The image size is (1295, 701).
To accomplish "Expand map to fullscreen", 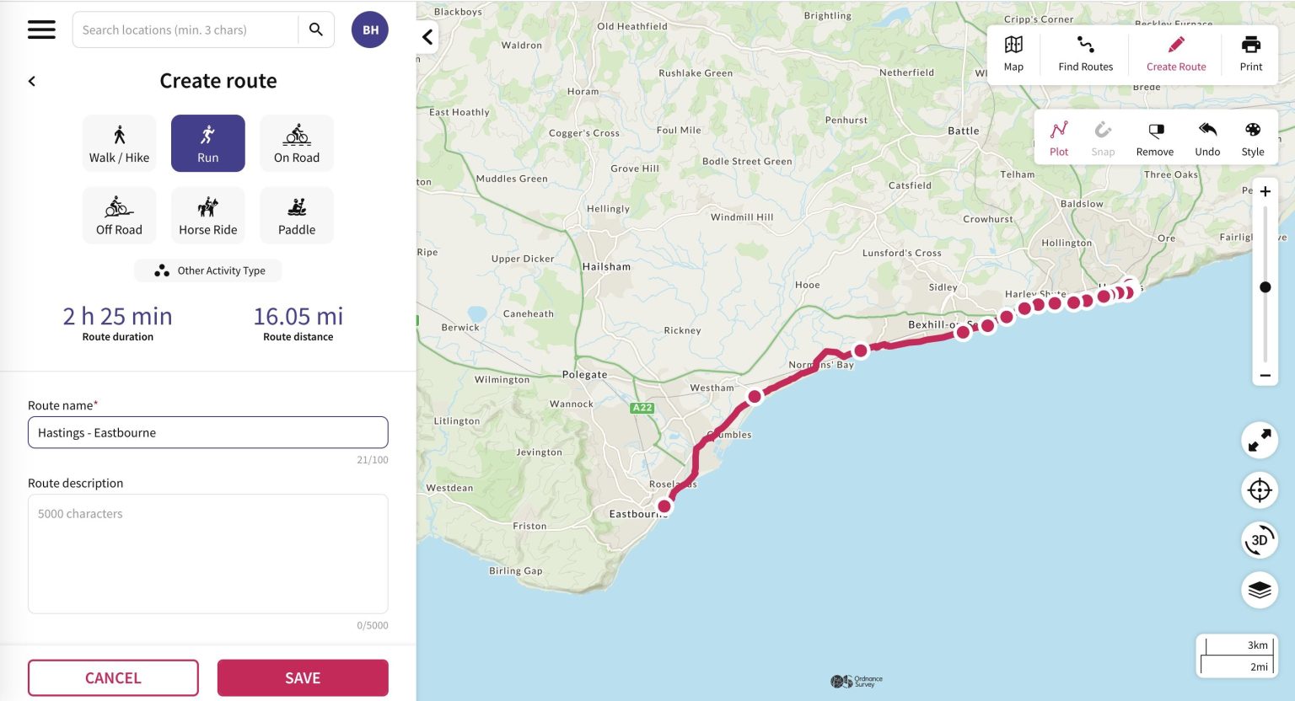I will pos(1259,440).
